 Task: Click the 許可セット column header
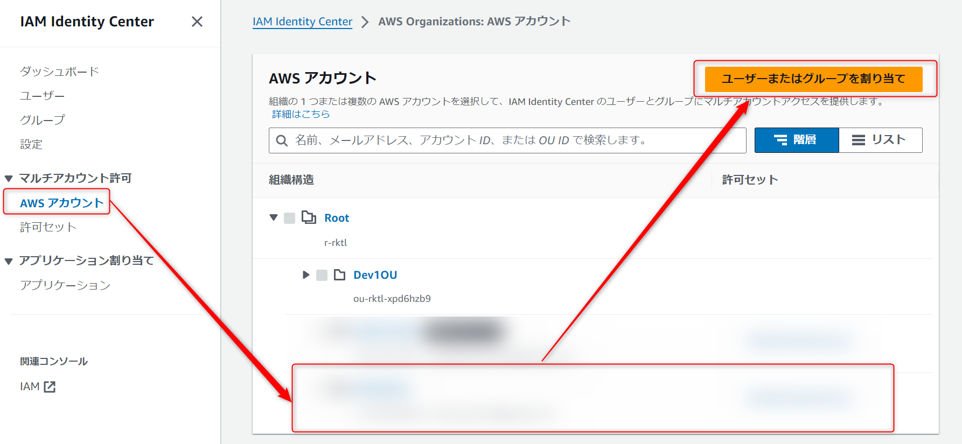click(750, 180)
